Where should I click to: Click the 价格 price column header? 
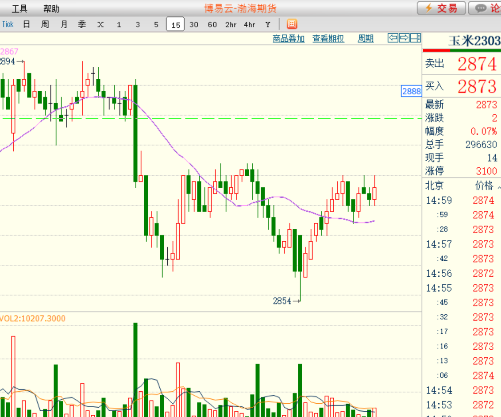(x=484, y=185)
